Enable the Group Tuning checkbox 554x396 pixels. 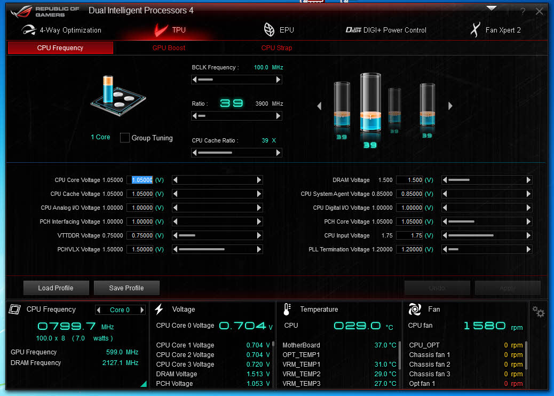pyautogui.click(x=125, y=138)
